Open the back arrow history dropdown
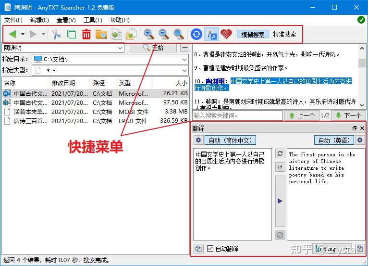368x266 pixels. tap(23, 34)
